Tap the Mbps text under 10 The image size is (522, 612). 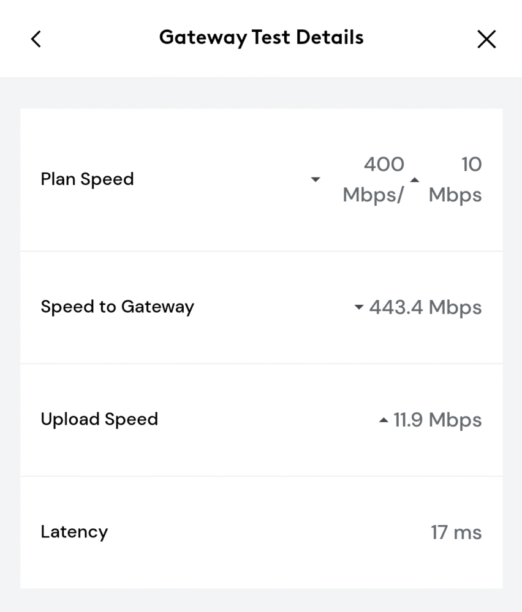click(x=455, y=195)
